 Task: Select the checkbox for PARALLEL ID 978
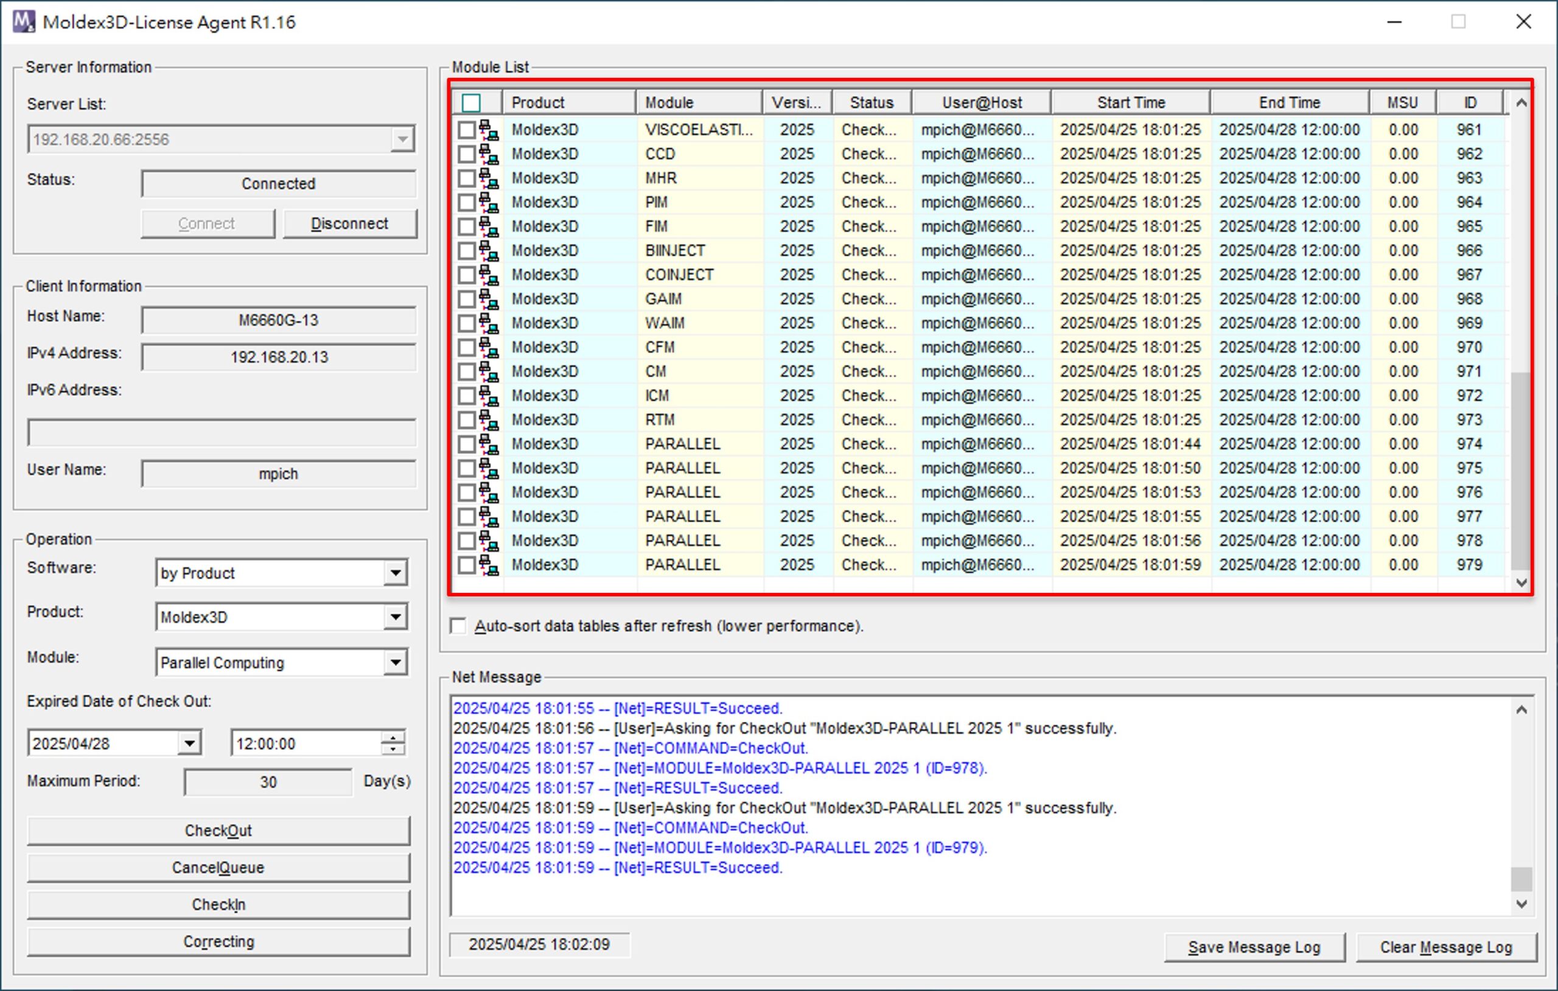tap(467, 541)
